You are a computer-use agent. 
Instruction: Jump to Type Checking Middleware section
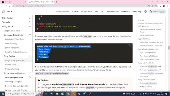tap(149, 56)
